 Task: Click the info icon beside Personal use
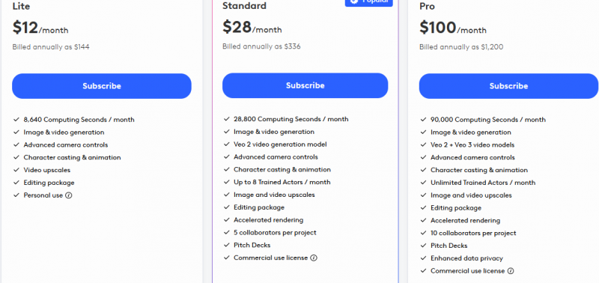(69, 195)
